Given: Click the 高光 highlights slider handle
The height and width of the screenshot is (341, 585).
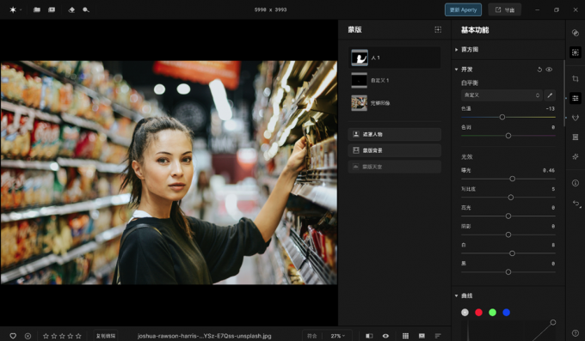Looking at the screenshot, I should [508, 216].
